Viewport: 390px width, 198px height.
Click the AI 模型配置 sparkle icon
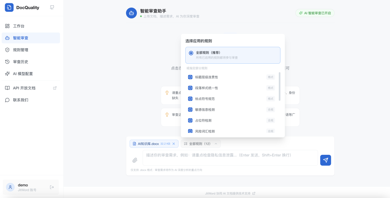pos(8,73)
